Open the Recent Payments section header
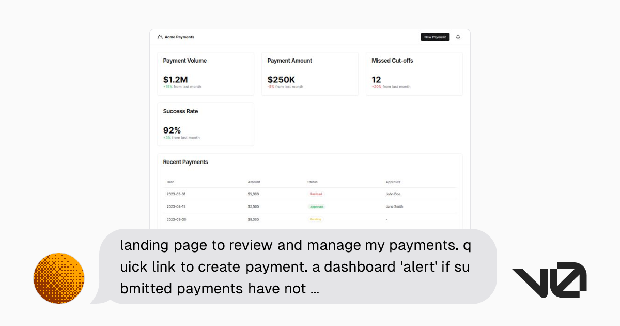 185,162
